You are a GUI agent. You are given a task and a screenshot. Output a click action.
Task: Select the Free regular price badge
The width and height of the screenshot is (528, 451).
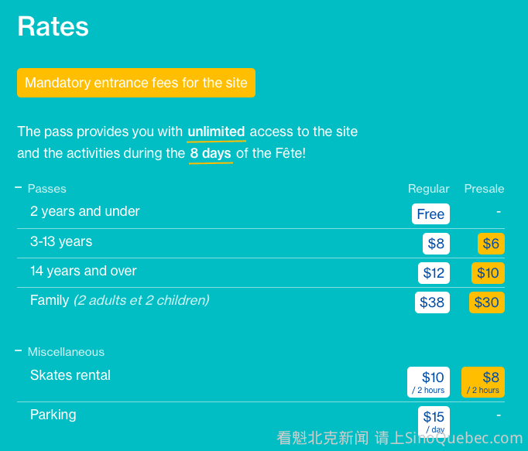[x=430, y=214]
